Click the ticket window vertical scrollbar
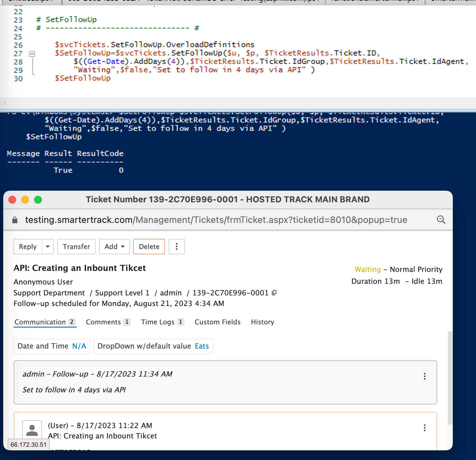This screenshot has width=476, height=460. click(450, 377)
